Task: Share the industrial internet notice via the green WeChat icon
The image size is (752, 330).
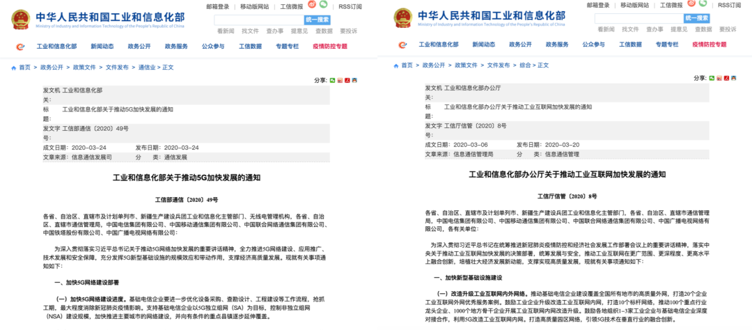Action: [x=712, y=78]
